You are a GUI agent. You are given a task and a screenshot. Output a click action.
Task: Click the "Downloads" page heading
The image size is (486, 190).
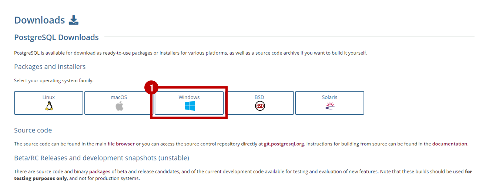(x=40, y=20)
